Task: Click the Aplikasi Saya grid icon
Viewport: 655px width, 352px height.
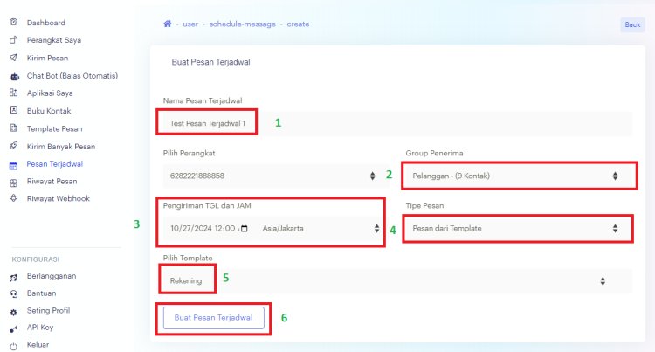Action: 13,93
